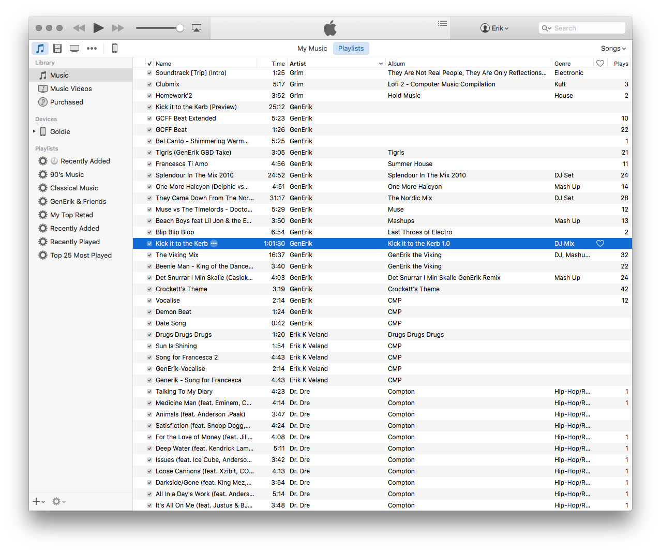661x552 pixels.
Task: Open the sidebar gear actions menu
Action: (x=58, y=501)
